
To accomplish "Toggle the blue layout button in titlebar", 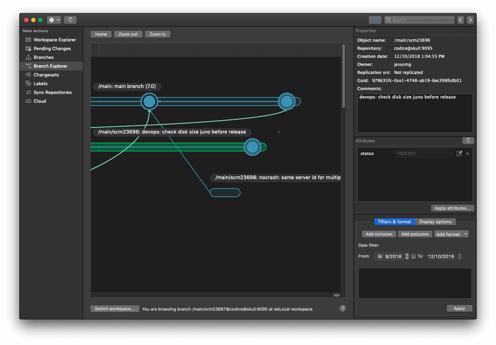I will [375, 20].
